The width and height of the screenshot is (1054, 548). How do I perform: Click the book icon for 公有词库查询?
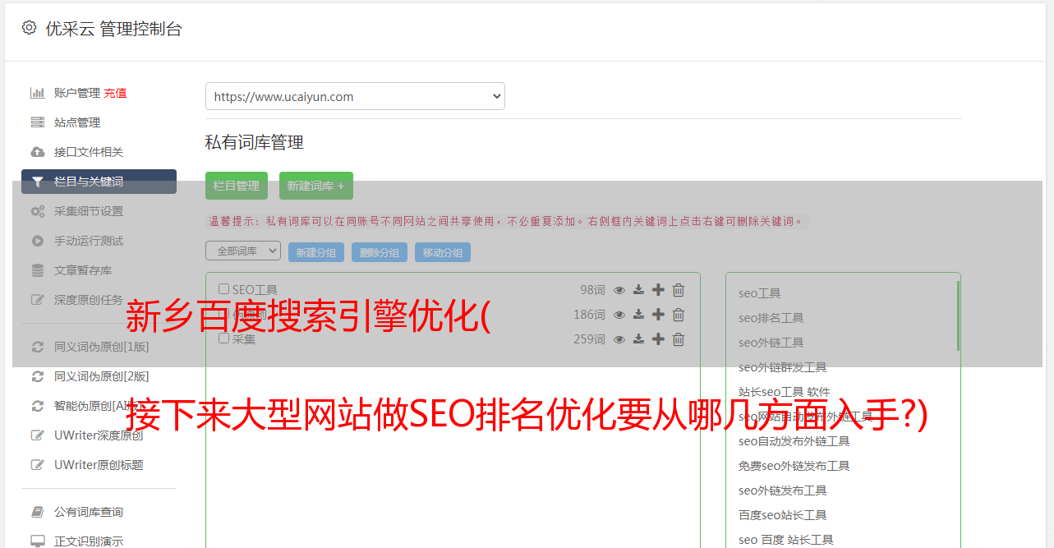point(37,512)
